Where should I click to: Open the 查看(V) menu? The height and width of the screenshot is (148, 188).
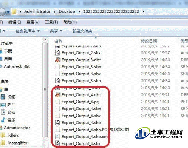(33, 22)
